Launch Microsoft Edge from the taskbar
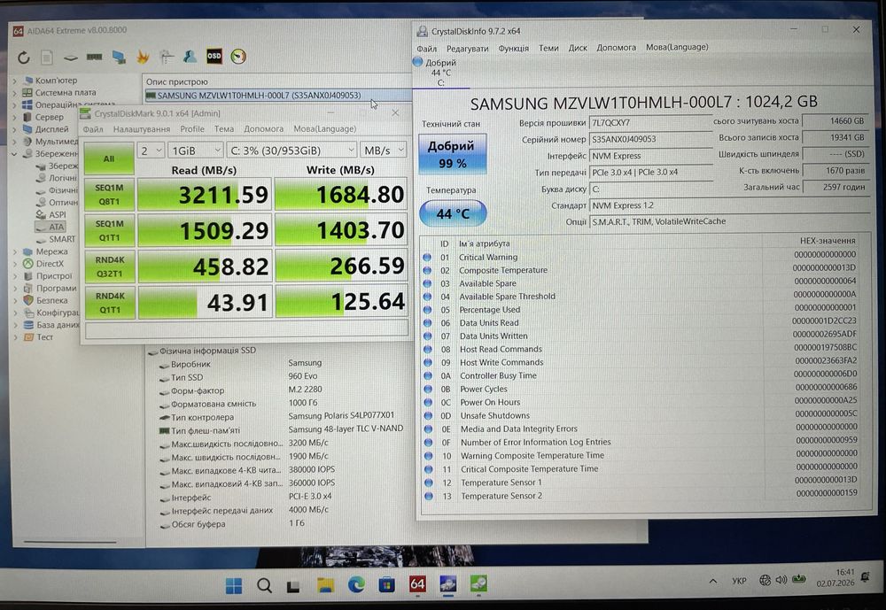 356,584
